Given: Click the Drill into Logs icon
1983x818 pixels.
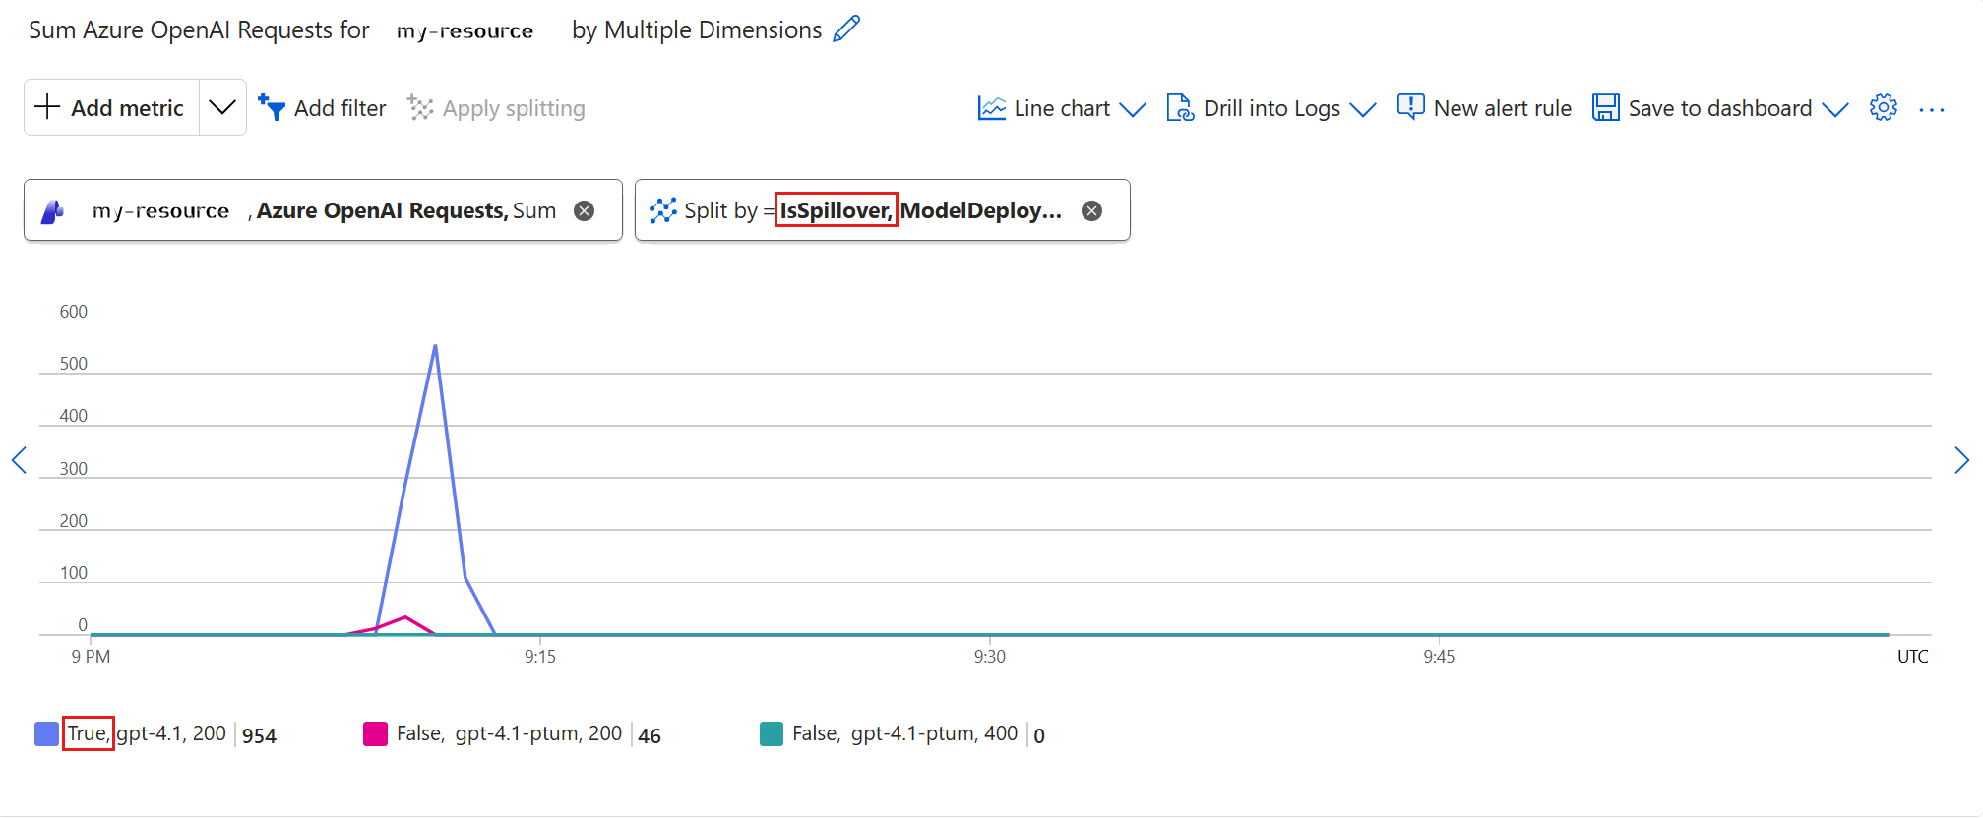Looking at the screenshot, I should point(1180,108).
